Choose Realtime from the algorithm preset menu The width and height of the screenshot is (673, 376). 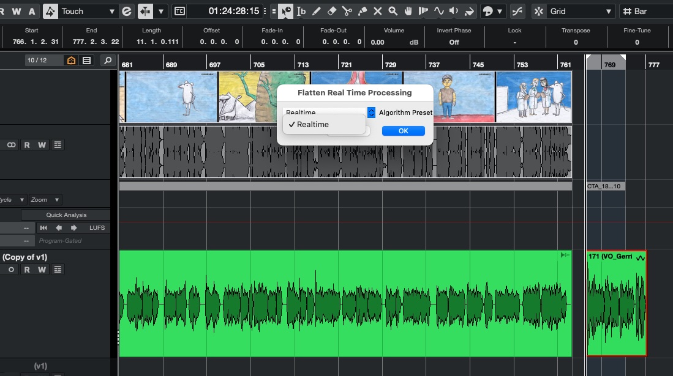pos(313,125)
